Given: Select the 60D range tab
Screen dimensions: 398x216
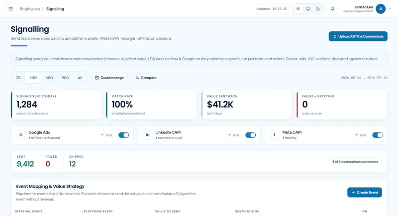Looking at the screenshot, I should click(x=49, y=78).
